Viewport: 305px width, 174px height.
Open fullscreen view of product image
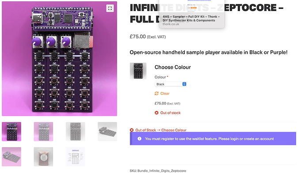pos(110,8)
